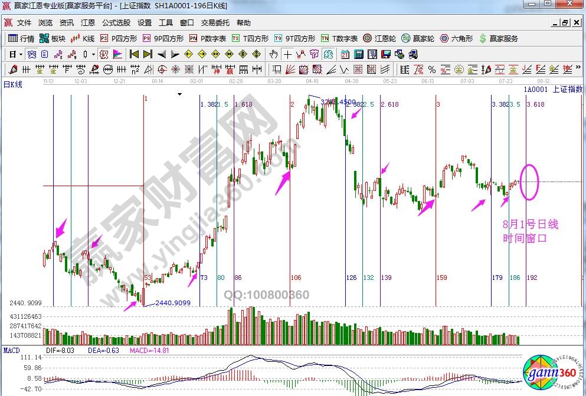Toggle the pressed chart mode button

tap(32, 54)
